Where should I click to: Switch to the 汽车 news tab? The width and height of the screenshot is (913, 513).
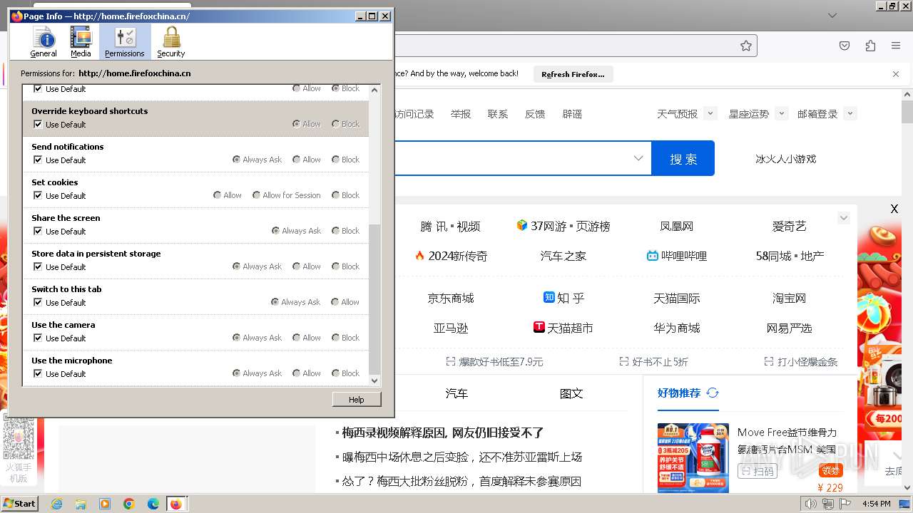(x=456, y=393)
